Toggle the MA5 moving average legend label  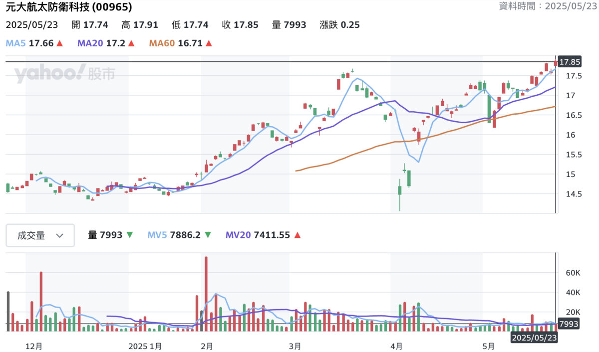16,43
